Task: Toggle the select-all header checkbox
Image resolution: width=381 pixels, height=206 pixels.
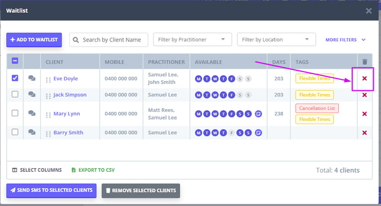Action: click(15, 60)
